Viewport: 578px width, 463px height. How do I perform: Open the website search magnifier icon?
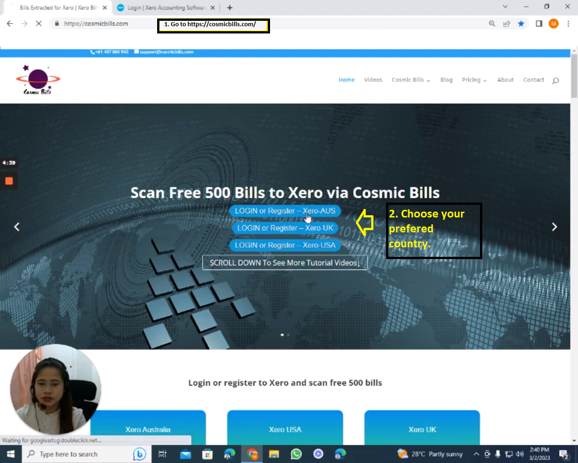click(x=555, y=80)
